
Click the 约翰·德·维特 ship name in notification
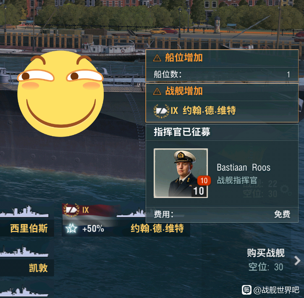pos(209,111)
